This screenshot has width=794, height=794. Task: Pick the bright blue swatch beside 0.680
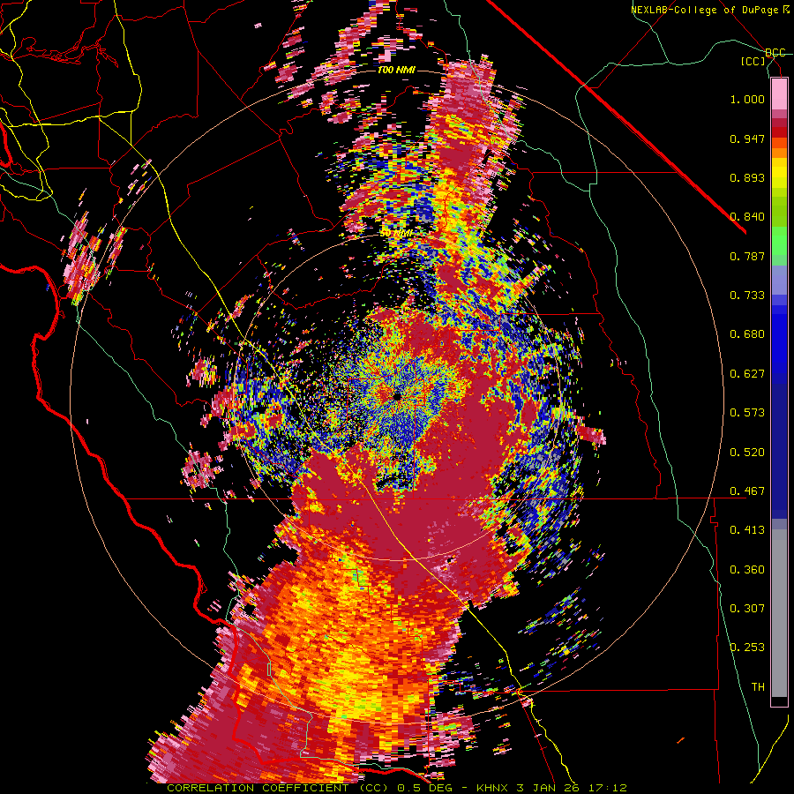click(779, 340)
